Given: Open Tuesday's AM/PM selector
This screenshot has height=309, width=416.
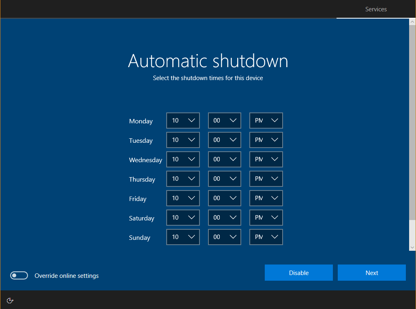Looking at the screenshot, I should tap(266, 140).
